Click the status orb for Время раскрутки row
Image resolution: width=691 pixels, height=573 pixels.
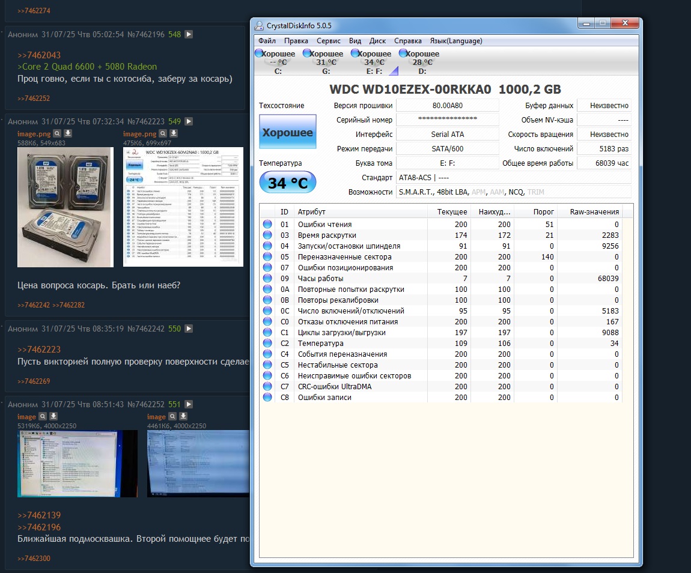pos(267,235)
